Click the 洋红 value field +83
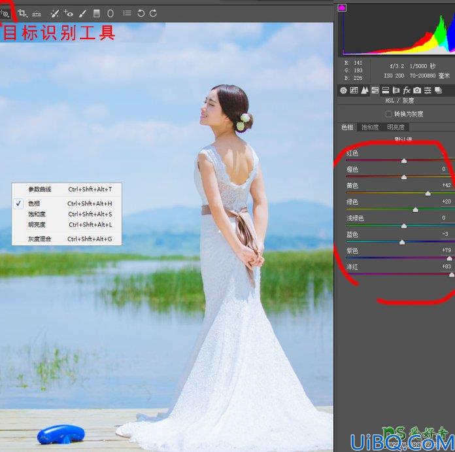Image resolution: width=455 pixels, height=452 pixels. pyautogui.click(x=447, y=266)
